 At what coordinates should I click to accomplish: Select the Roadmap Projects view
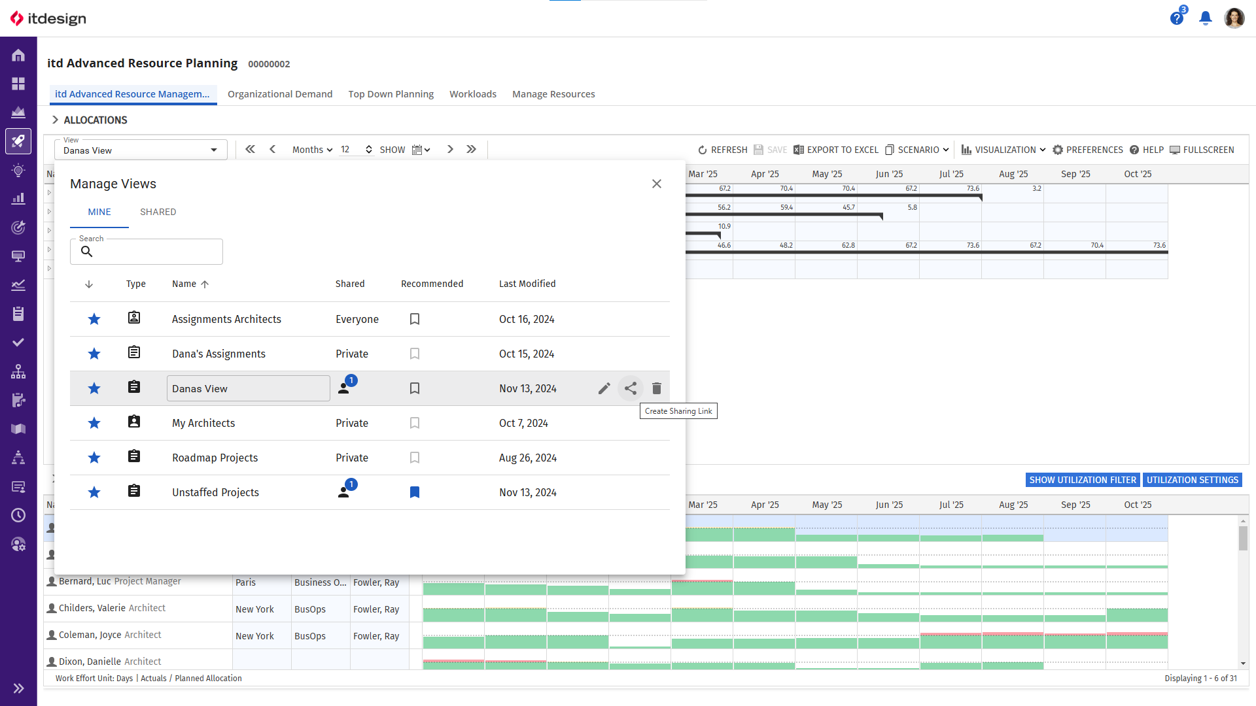click(215, 458)
